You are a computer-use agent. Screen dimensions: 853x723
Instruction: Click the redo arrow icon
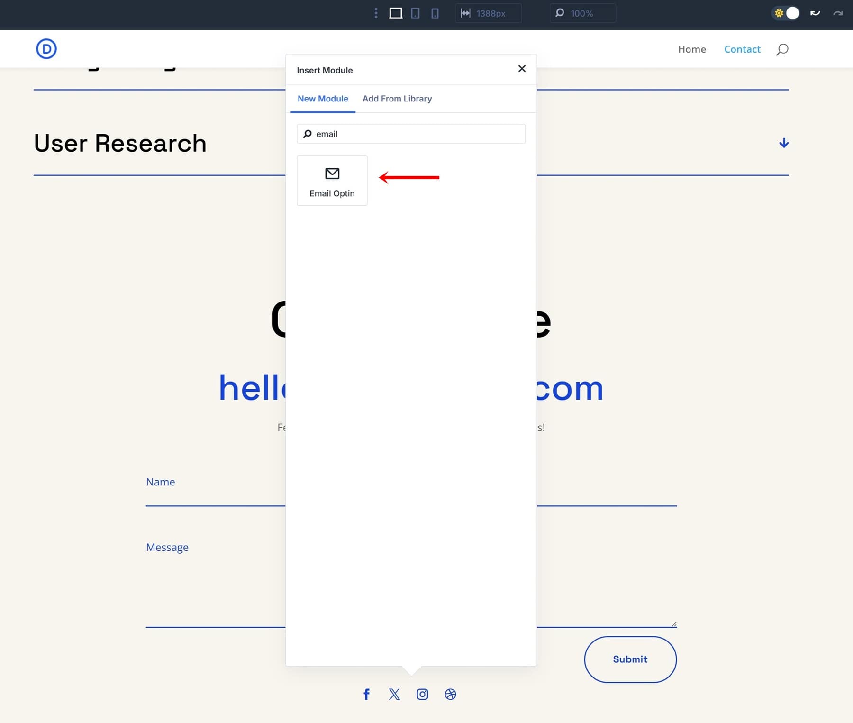coord(838,13)
